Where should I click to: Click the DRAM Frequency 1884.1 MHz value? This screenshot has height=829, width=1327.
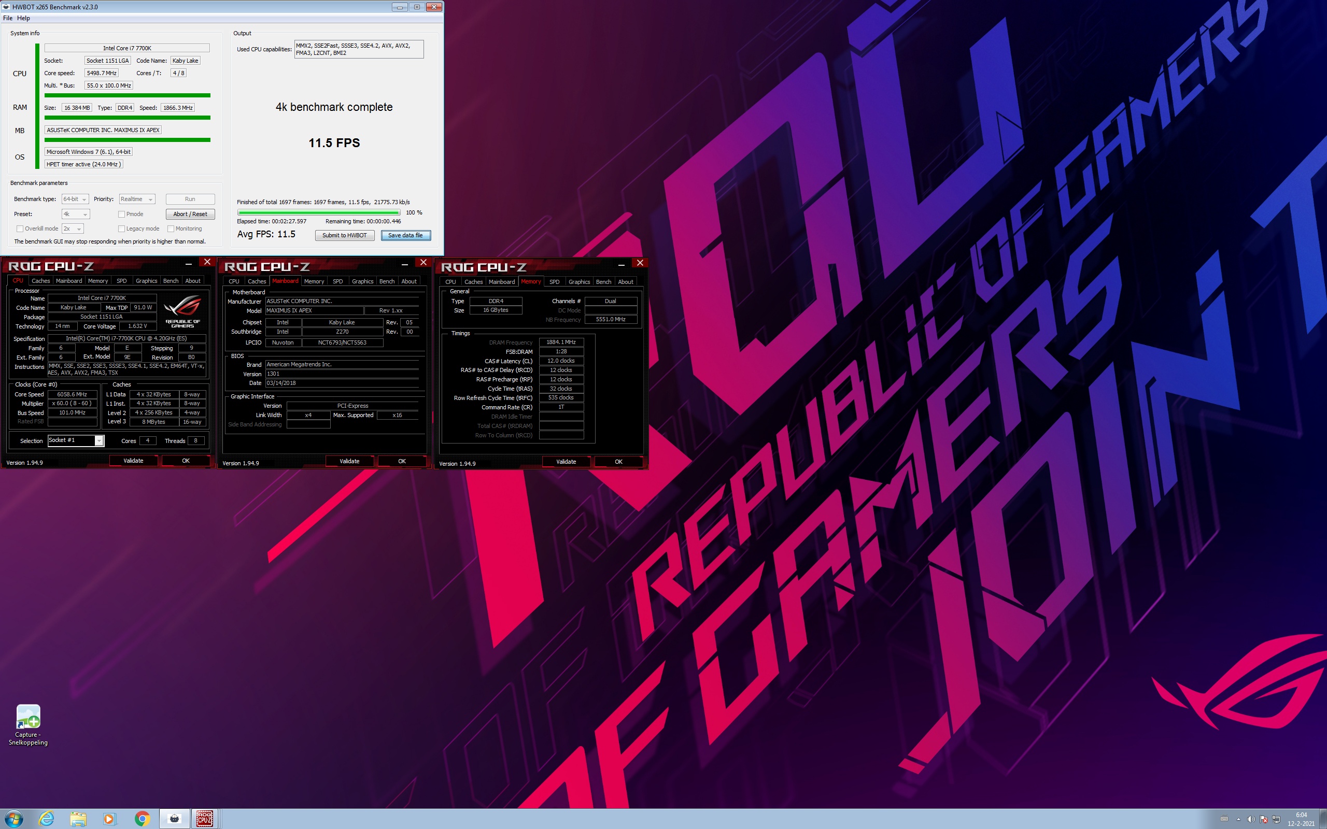(x=561, y=342)
